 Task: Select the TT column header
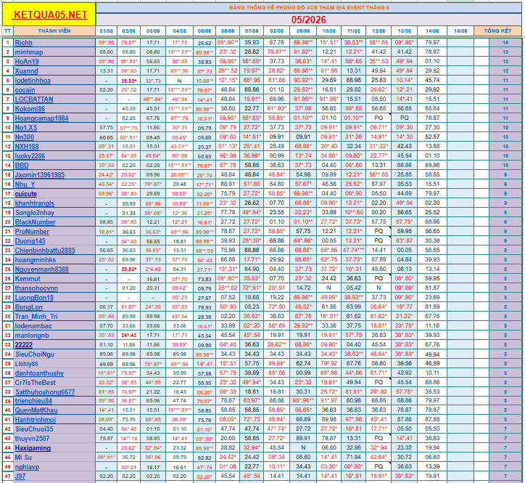[8, 31]
